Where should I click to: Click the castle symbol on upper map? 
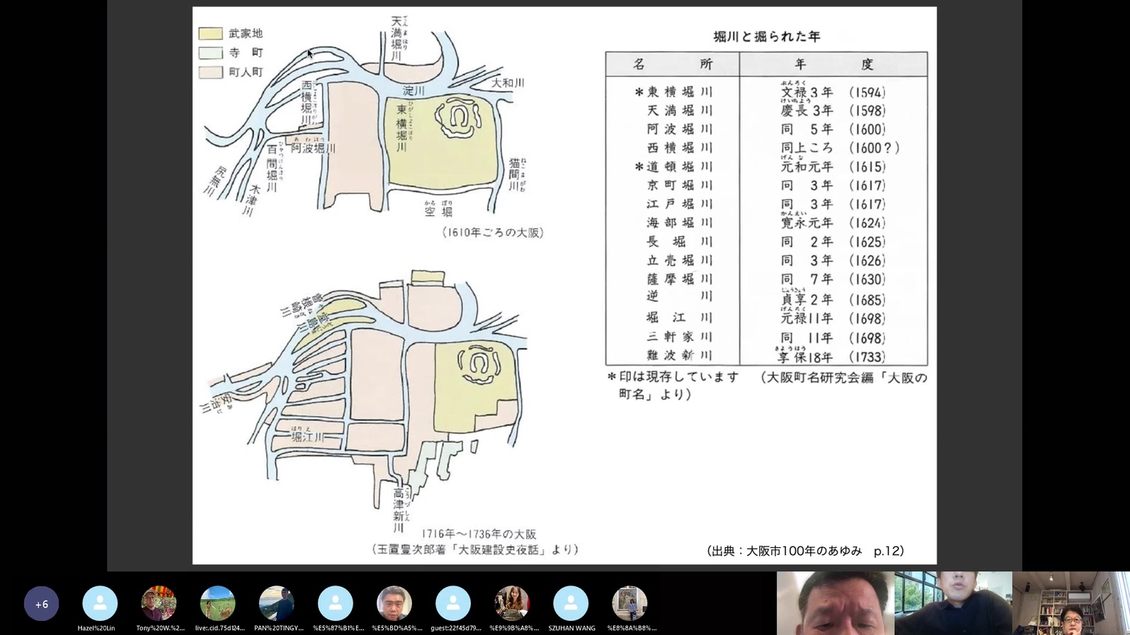(458, 117)
